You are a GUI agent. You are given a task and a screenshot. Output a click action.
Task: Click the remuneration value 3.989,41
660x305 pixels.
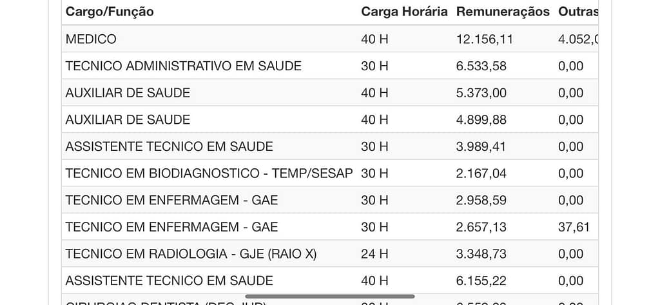pos(481,146)
